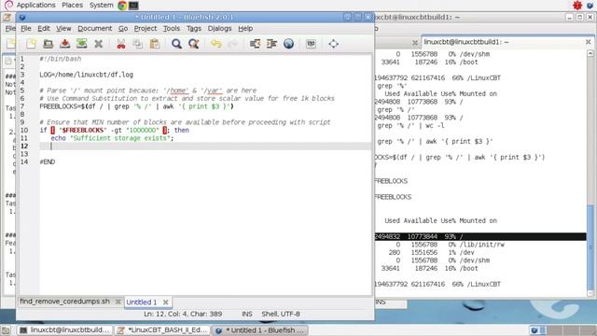597x336 pixels.
Task: Click the grayed Redo arrow icon
Action: point(232,44)
